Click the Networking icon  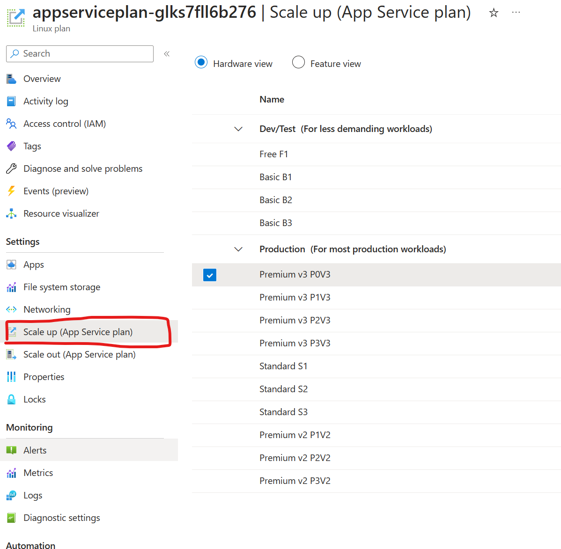click(11, 309)
